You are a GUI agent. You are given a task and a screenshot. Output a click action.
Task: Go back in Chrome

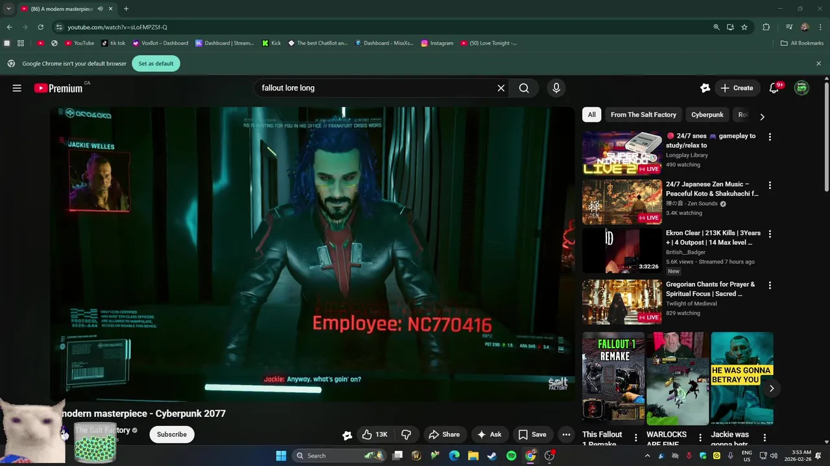9,27
